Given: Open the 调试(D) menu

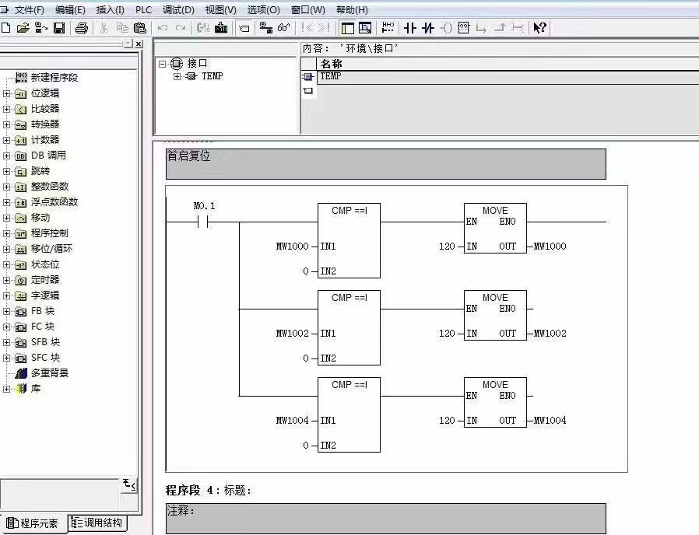Looking at the screenshot, I should point(178,10).
